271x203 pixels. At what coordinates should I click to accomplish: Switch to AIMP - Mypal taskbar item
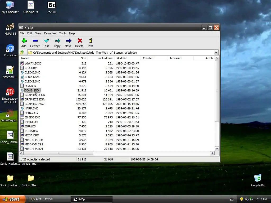point(49,199)
